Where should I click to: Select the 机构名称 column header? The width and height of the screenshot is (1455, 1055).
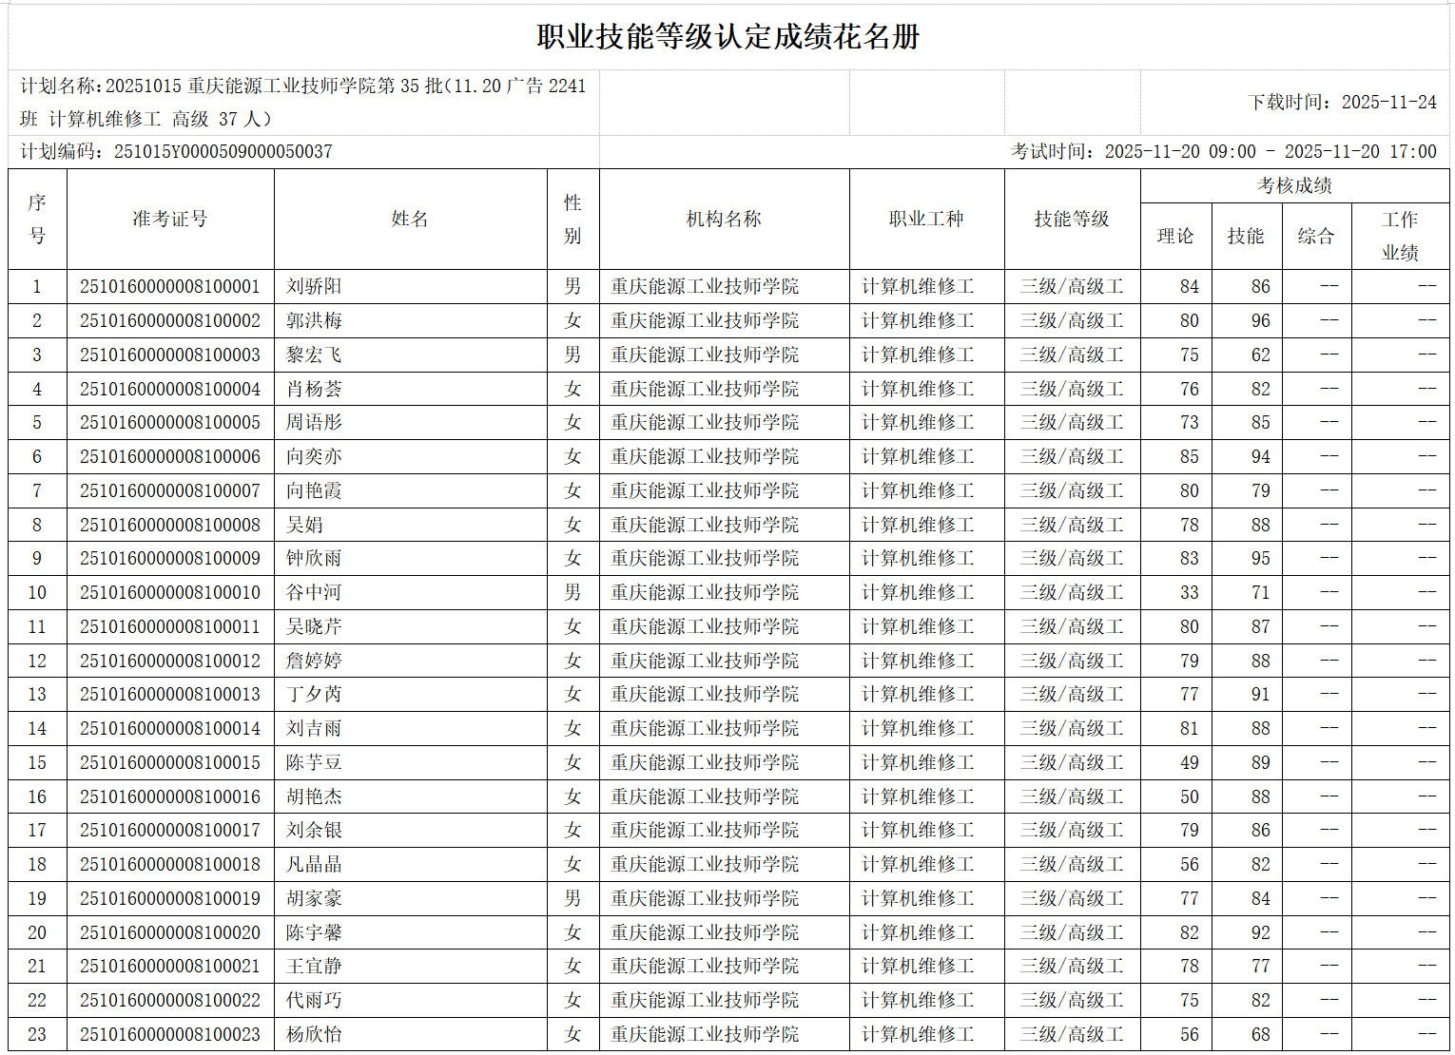click(x=724, y=220)
